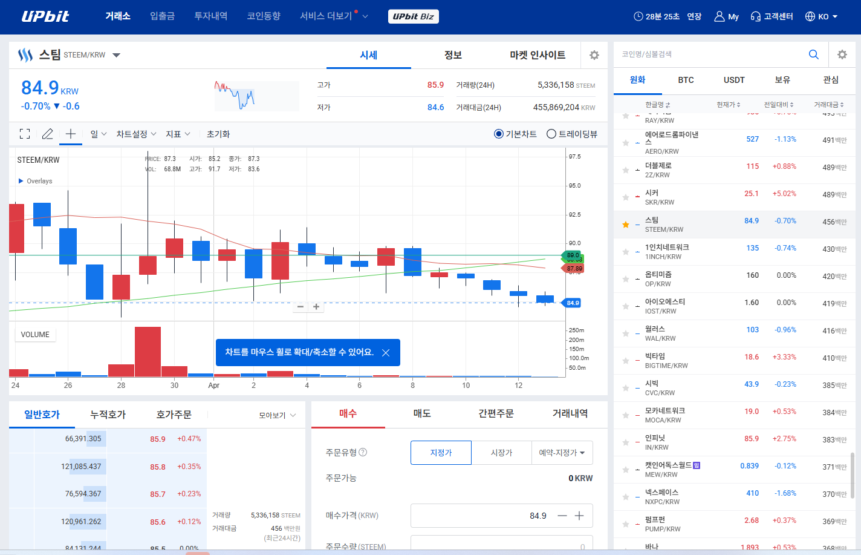Open the 지표 indicators dropdown
Viewport: 861px width, 555px height.
(x=178, y=134)
